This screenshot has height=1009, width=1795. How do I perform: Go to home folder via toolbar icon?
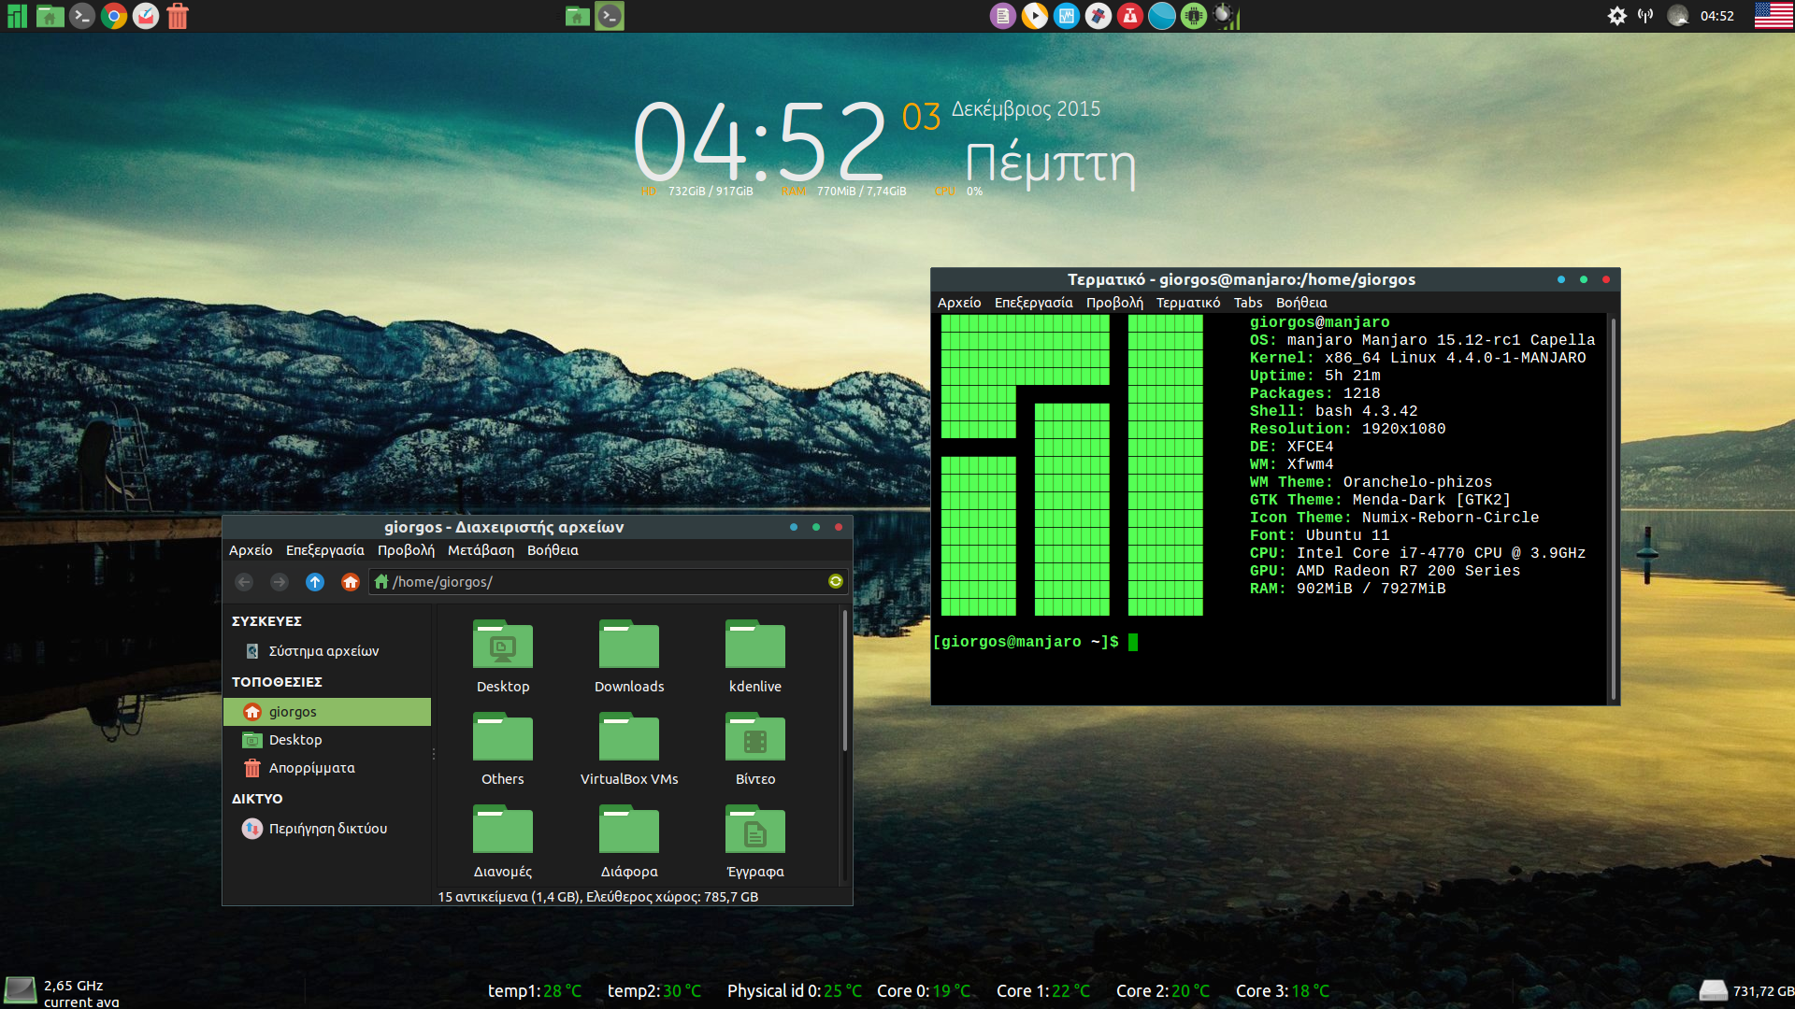coord(351,582)
